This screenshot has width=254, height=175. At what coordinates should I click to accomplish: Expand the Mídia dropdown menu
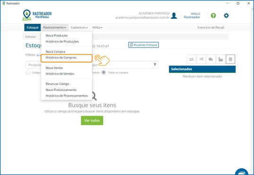[x=97, y=28]
